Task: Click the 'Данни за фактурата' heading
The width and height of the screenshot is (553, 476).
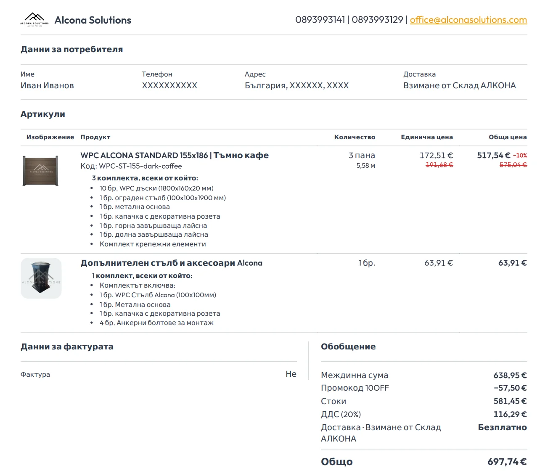Action: (67, 346)
